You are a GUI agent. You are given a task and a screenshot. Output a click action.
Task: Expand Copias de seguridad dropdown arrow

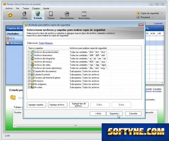click(162, 13)
